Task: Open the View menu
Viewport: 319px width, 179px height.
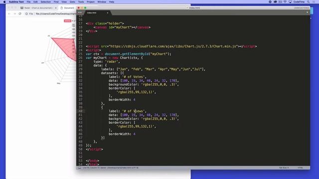Action: pyautogui.click(x=64, y=2)
